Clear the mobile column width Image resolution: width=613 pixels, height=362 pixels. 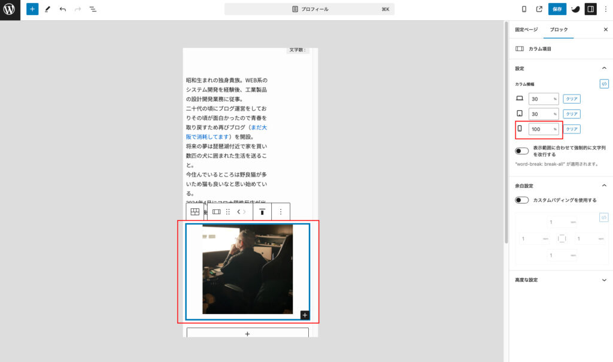[572, 129]
